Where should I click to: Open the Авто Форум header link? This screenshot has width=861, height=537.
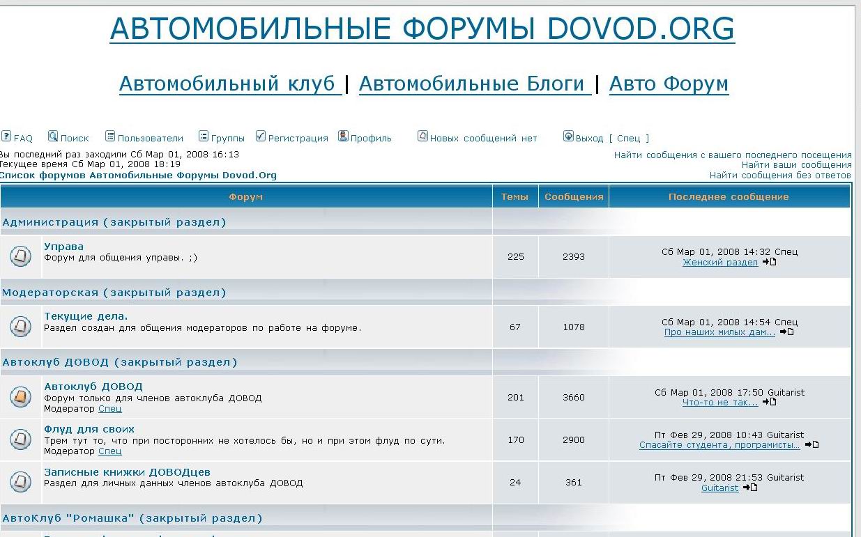669,84
